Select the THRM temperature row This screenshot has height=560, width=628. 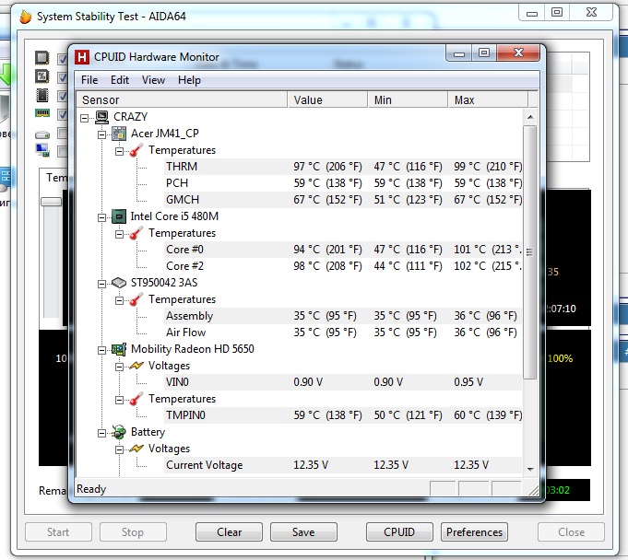click(x=343, y=167)
